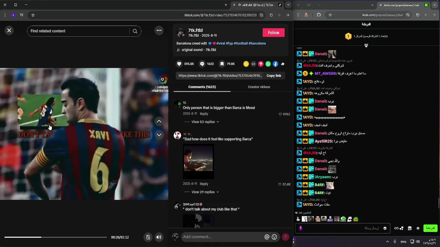Open Kick window tab search dropdown chevron
Viewport: 440px width, 247px height.
[x=435, y=5]
